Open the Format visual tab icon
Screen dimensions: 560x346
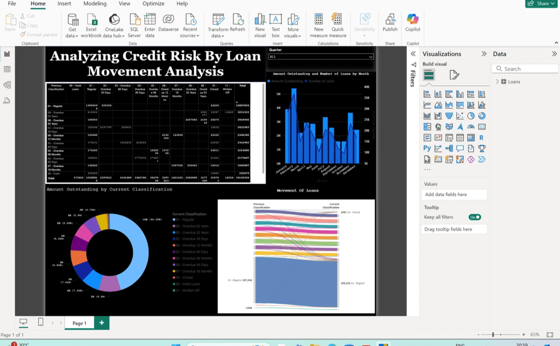(x=454, y=75)
